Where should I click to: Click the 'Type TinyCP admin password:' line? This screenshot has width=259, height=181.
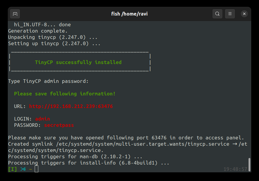pyautogui.click(x=48, y=81)
